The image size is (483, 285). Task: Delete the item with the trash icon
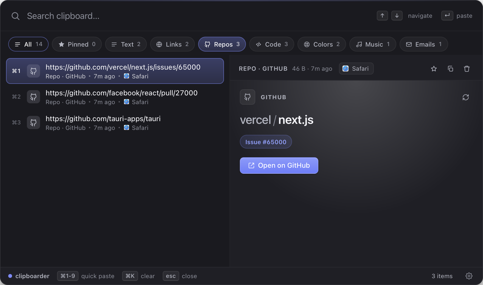(x=467, y=69)
